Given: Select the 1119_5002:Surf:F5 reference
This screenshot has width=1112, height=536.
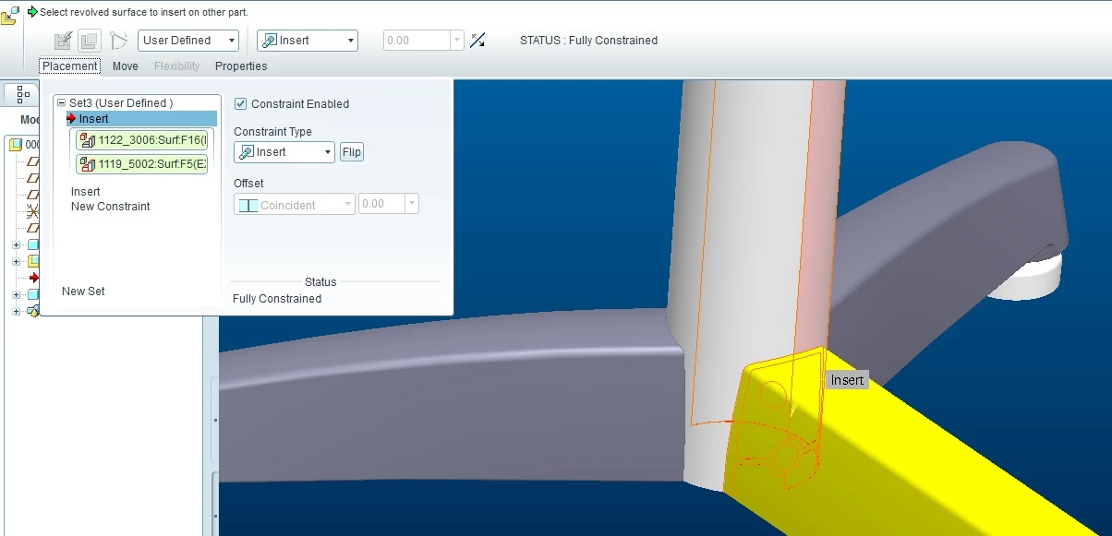Looking at the screenshot, I should pos(142,164).
